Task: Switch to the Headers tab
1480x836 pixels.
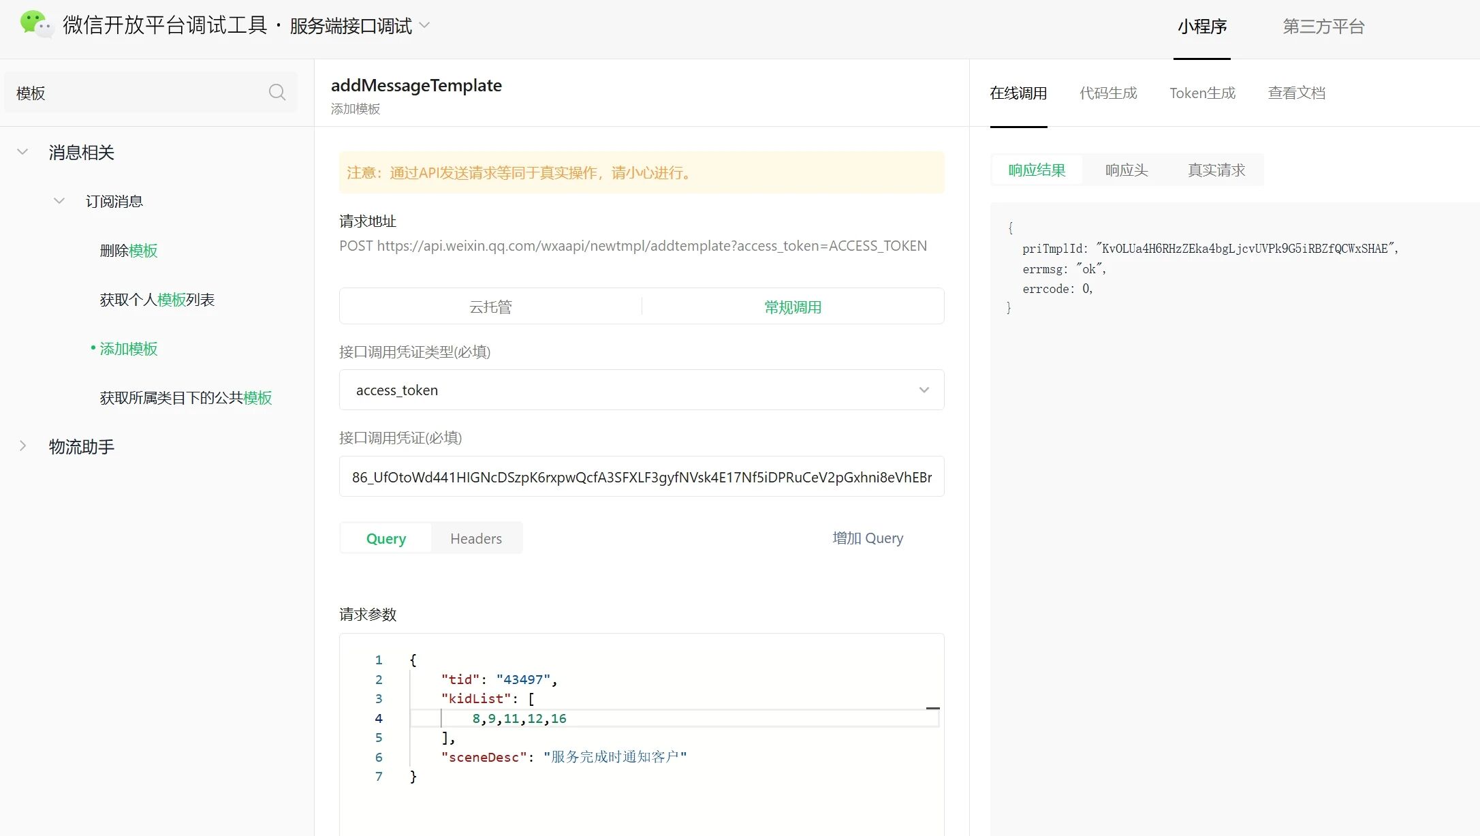Action: point(475,538)
